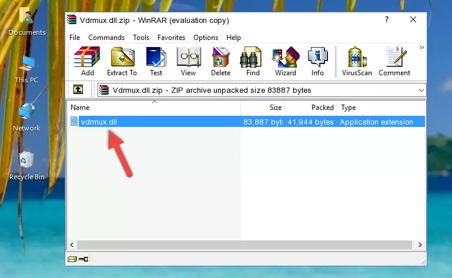Screen dimensions: 452x278
Task: Show archive Info
Action: coord(317,62)
